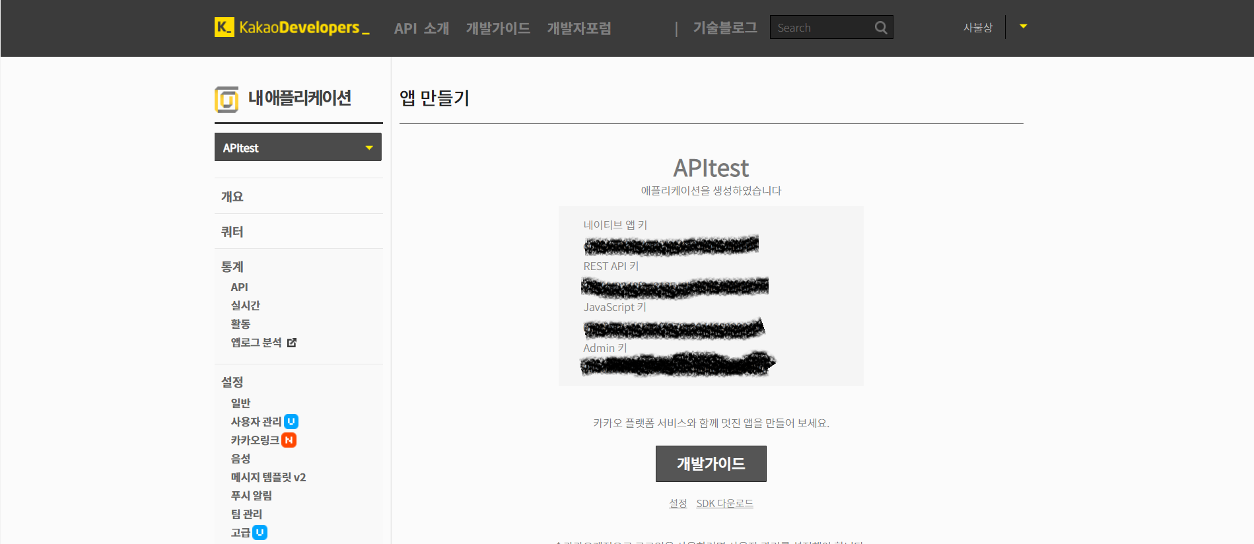Open API statistics in the sidebar
This screenshot has height=544, width=1254.
pyautogui.click(x=239, y=287)
